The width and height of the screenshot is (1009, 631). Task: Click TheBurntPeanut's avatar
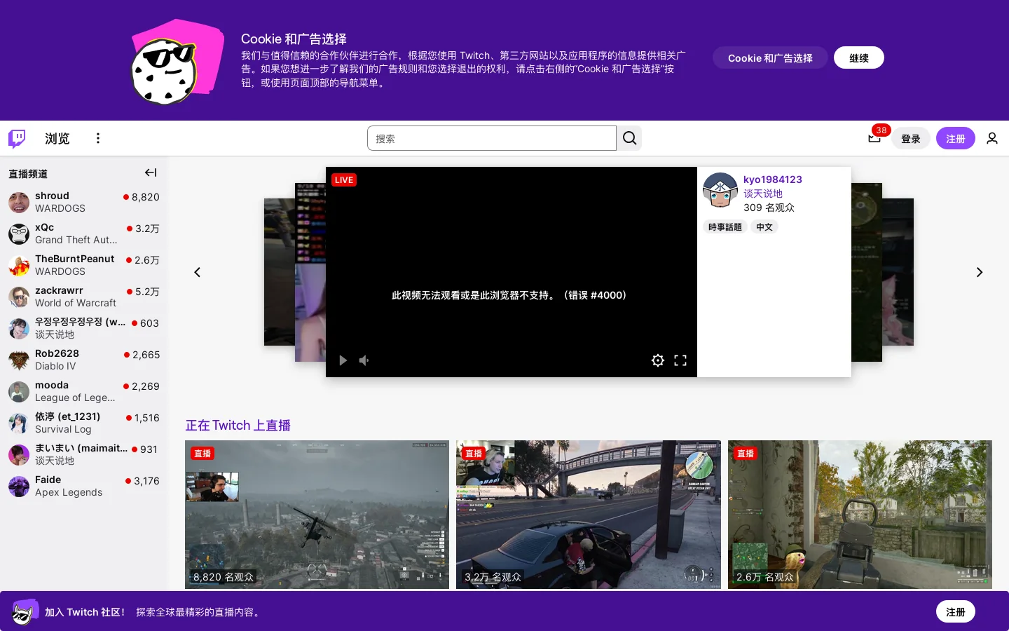19,265
